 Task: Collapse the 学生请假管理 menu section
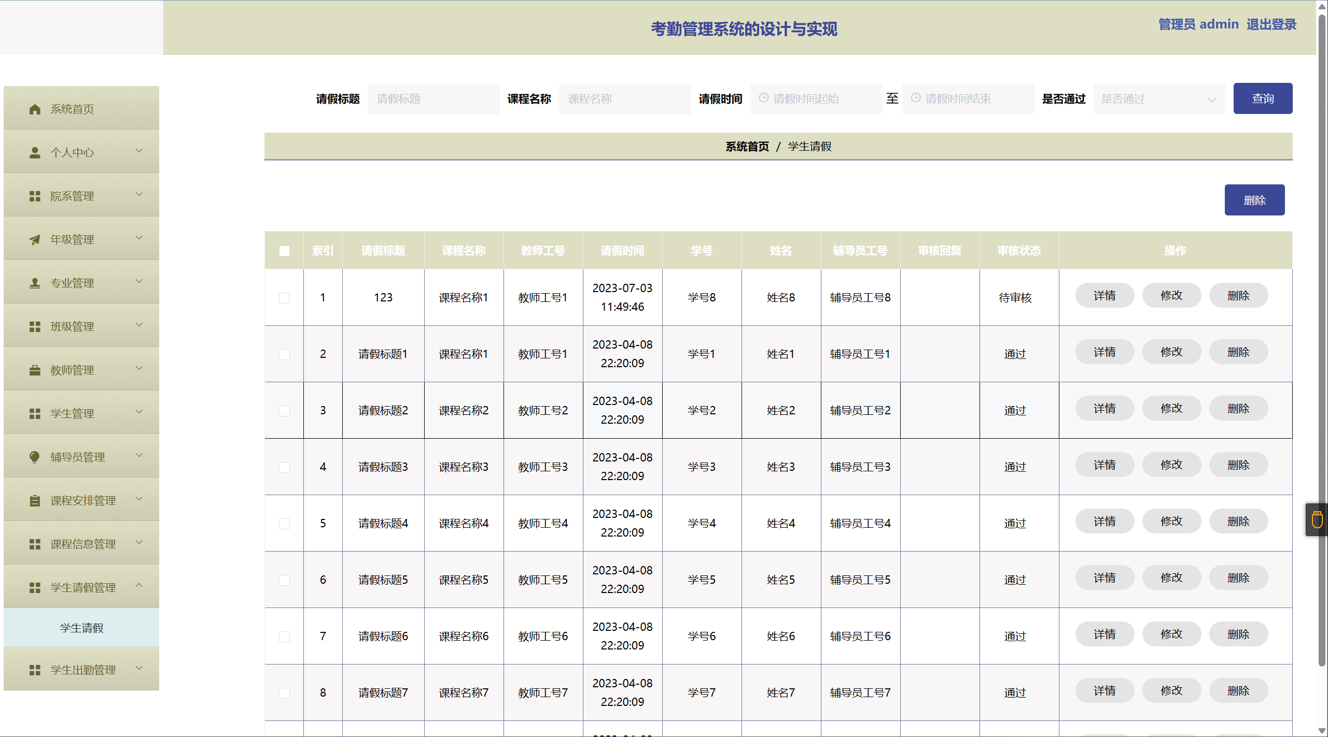[x=82, y=587]
